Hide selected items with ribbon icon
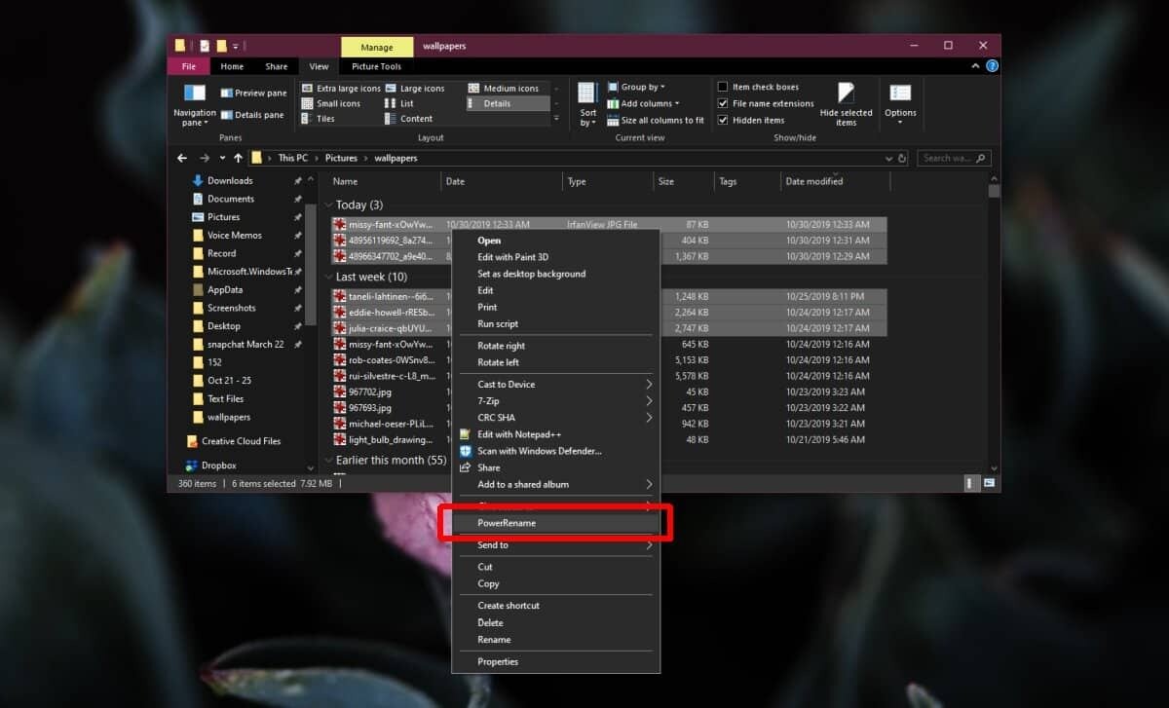 [846, 103]
